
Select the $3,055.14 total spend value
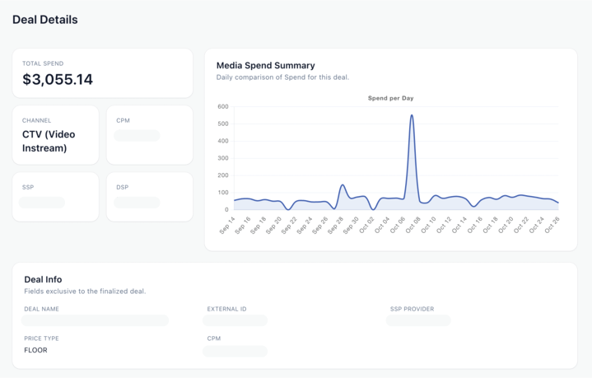tap(58, 80)
